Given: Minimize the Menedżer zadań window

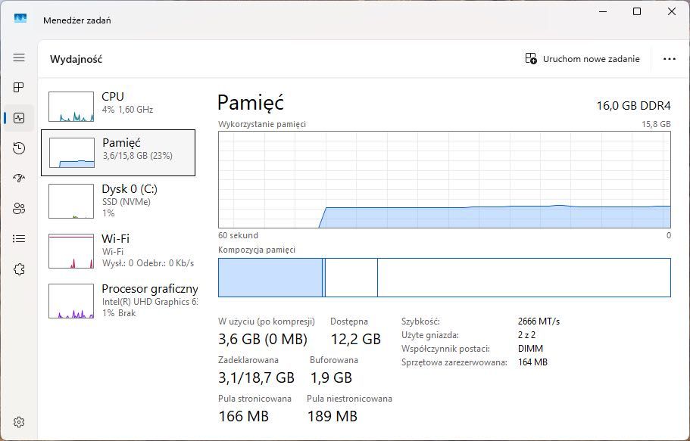Looking at the screenshot, I should (x=603, y=11).
